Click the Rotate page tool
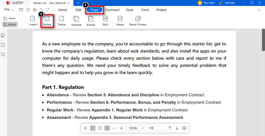Viewport: 265px width, 136px height. (47, 21)
